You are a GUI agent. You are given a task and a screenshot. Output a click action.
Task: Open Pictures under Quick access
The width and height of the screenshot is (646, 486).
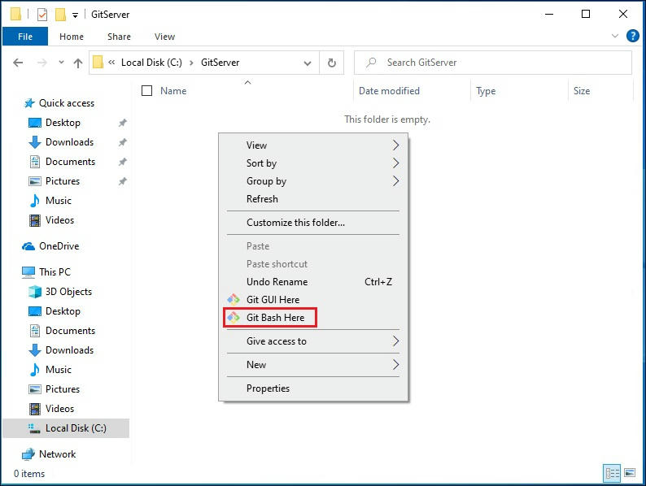pos(62,181)
